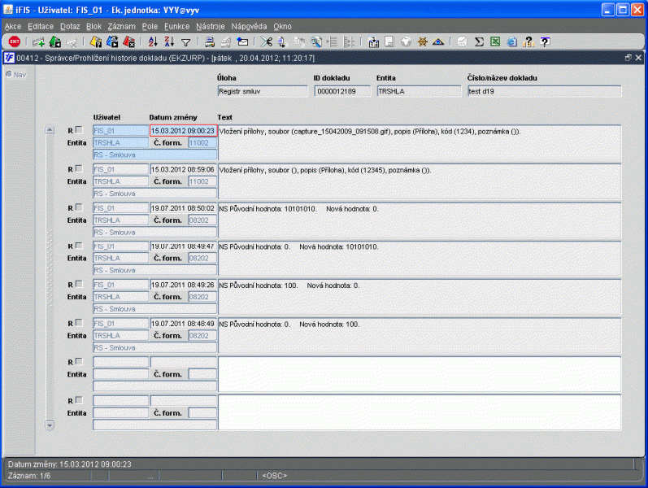Click the grayed print preview icon
This screenshot has height=488, width=648.
(x=389, y=41)
